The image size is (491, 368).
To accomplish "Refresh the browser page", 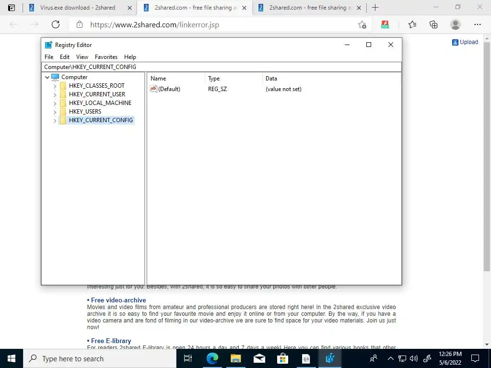I will (56, 24).
